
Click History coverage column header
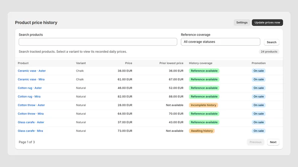(x=200, y=63)
